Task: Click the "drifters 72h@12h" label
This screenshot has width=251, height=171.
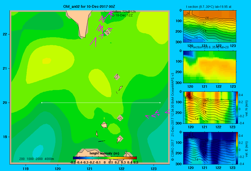Action: [x=124, y=12]
